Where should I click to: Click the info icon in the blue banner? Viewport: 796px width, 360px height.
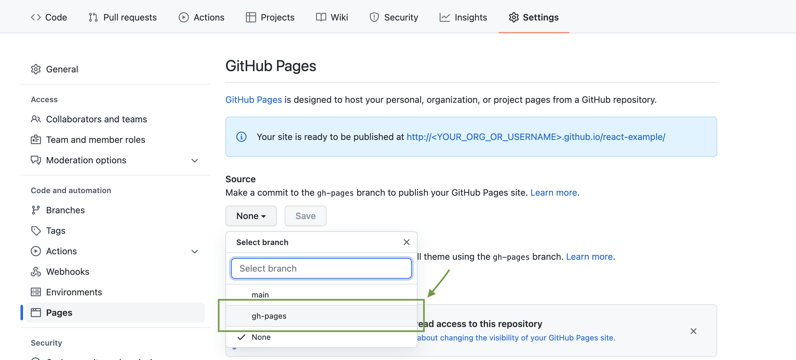pyautogui.click(x=241, y=137)
